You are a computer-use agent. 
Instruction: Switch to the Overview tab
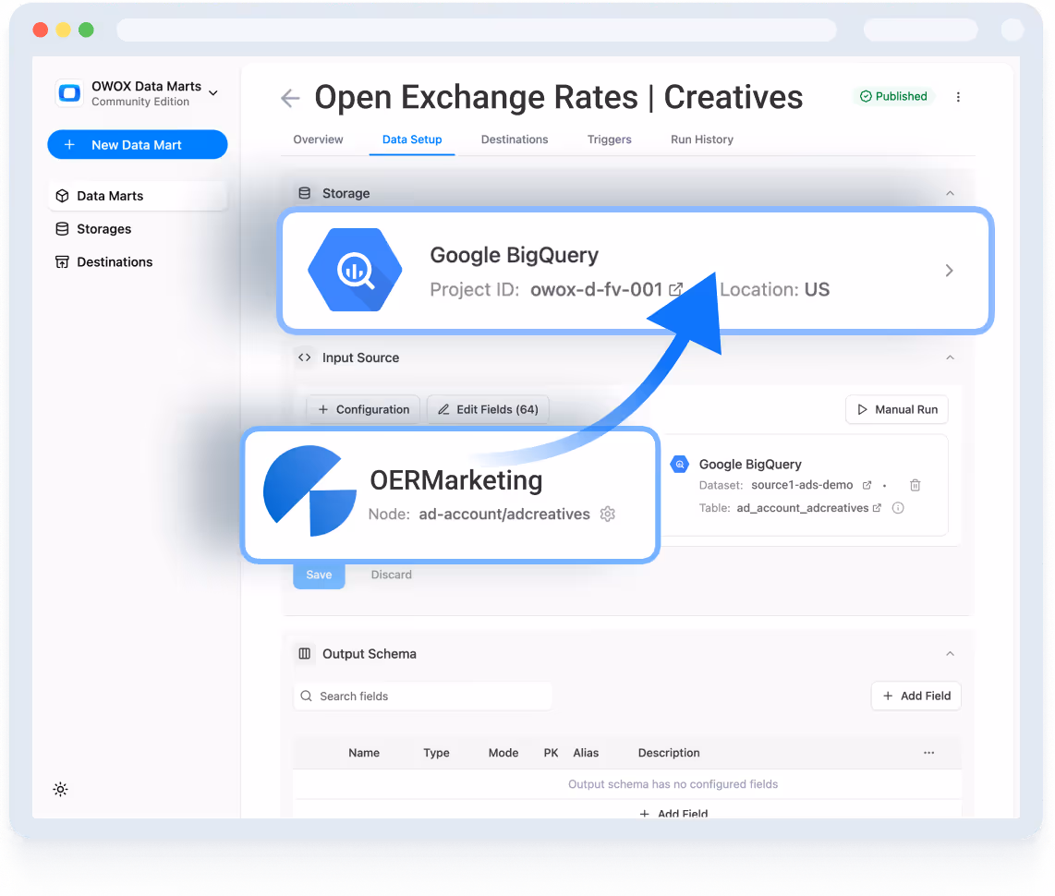click(x=318, y=139)
